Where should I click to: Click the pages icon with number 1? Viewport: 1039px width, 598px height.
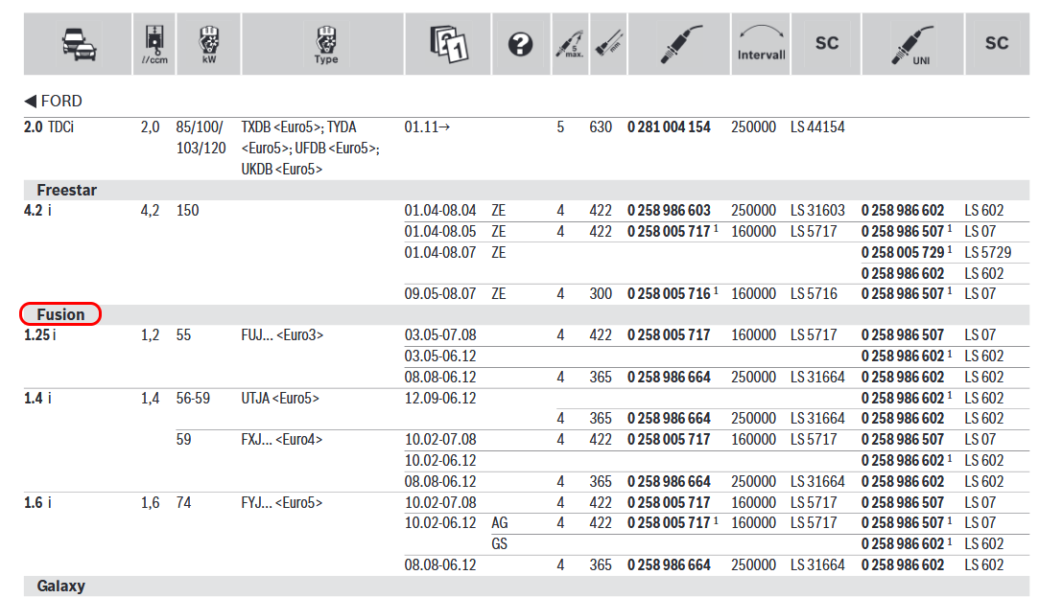[x=449, y=44]
